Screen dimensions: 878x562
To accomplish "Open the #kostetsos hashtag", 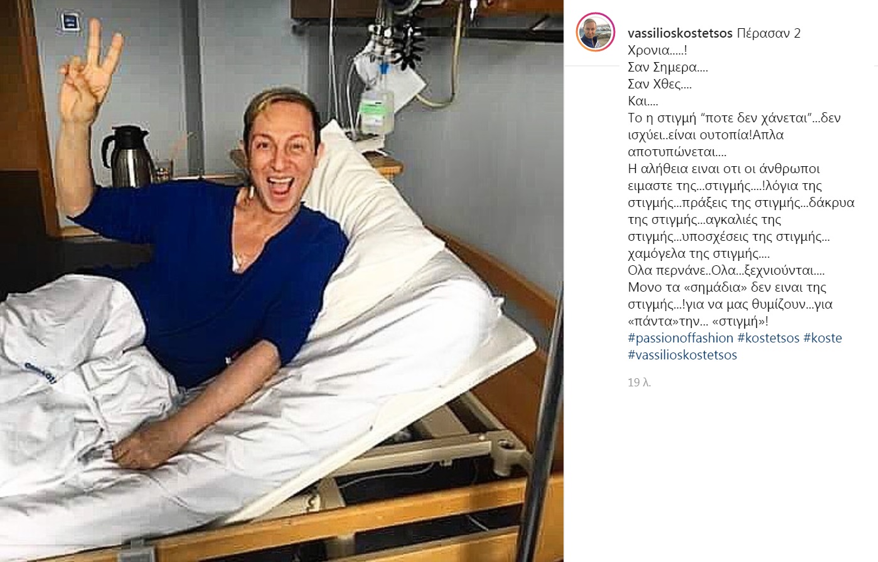I will pos(768,338).
